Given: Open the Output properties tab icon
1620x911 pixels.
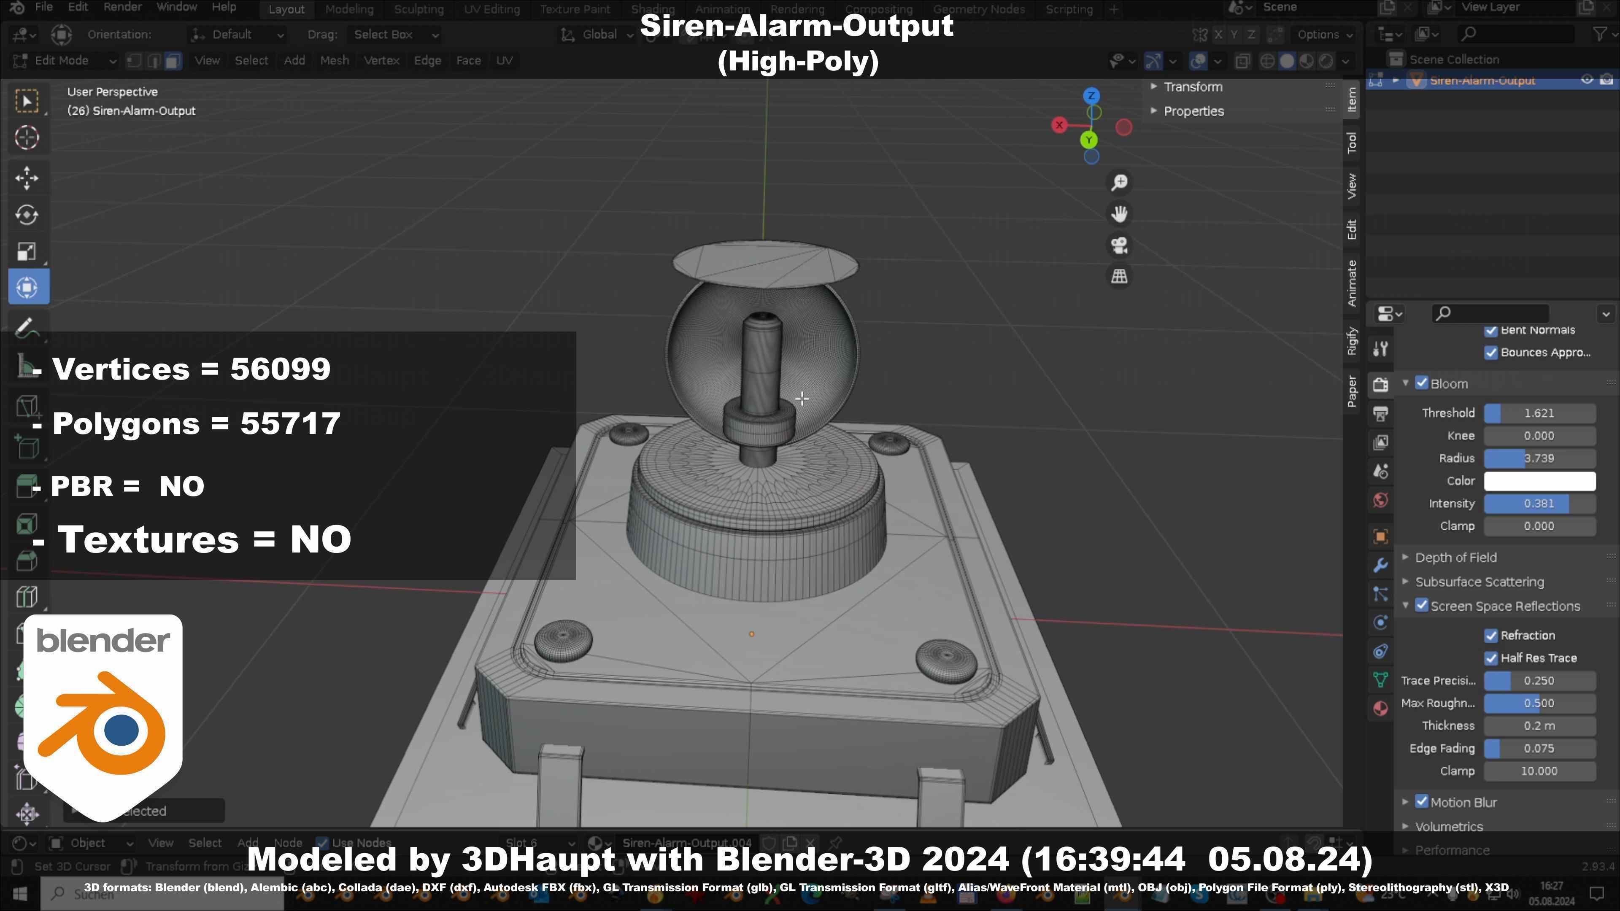Looking at the screenshot, I should tap(1380, 413).
